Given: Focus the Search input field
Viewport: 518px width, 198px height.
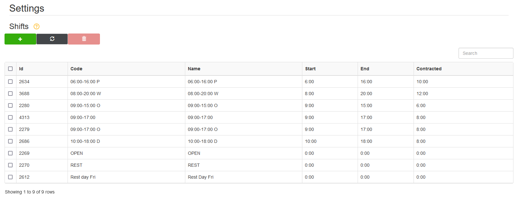Looking at the screenshot, I should click(x=486, y=53).
